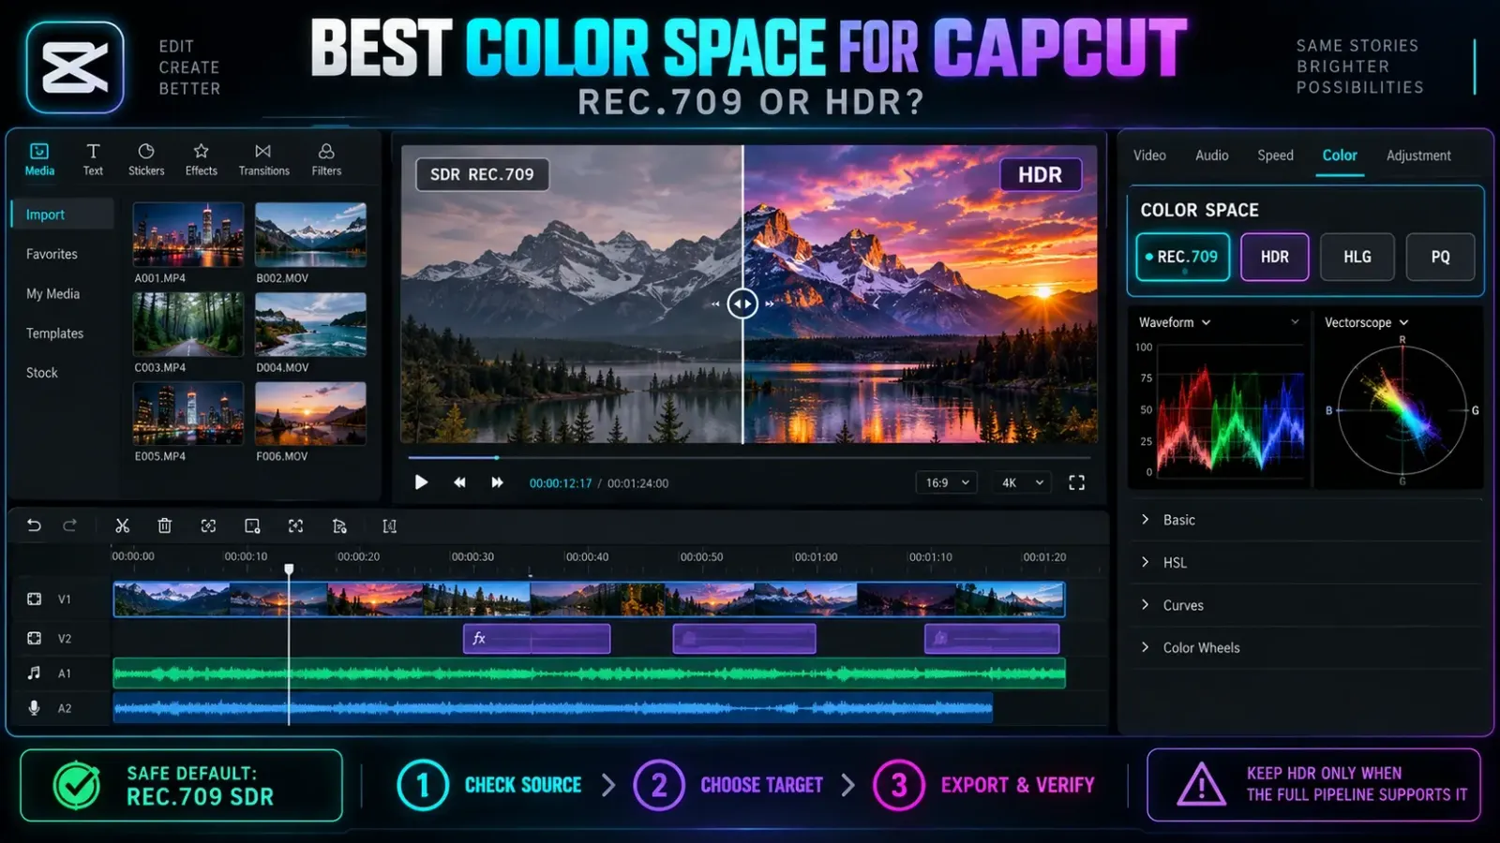
Task: Click the 00:01:00 timeline ruler mark
Action: [x=816, y=556]
